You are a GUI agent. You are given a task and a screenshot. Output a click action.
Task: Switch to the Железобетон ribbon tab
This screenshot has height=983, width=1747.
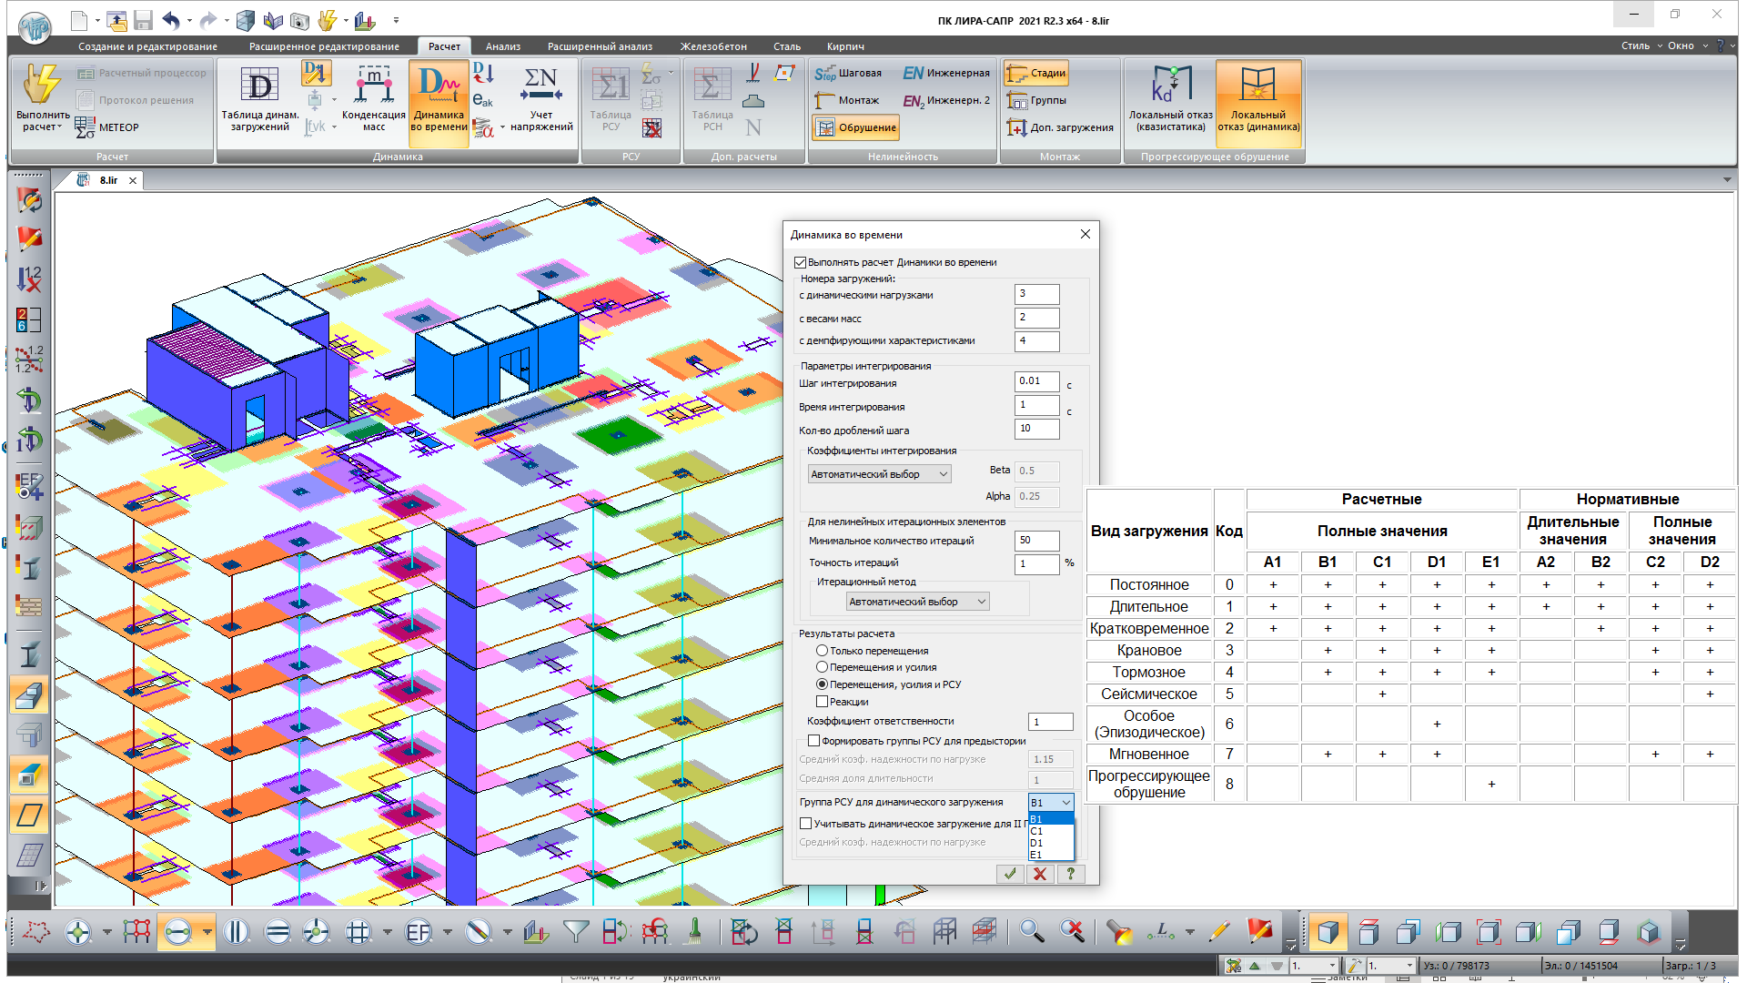point(713,46)
